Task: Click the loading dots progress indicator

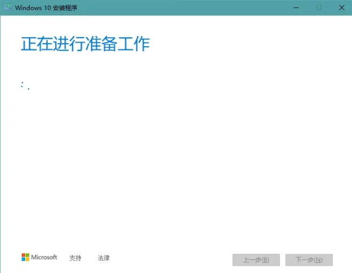Action: (25, 86)
